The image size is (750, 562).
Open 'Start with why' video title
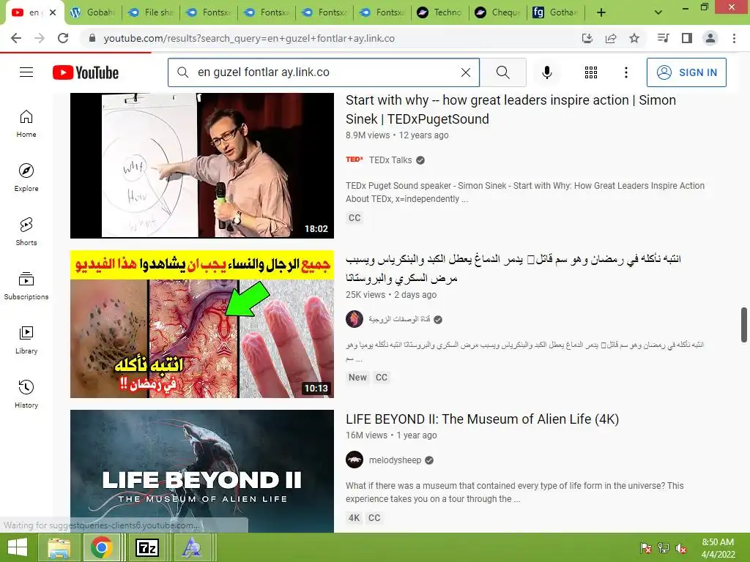[510, 110]
